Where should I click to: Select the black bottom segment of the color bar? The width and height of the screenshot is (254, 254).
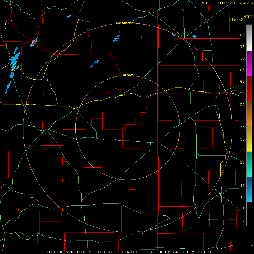[x=249, y=214]
